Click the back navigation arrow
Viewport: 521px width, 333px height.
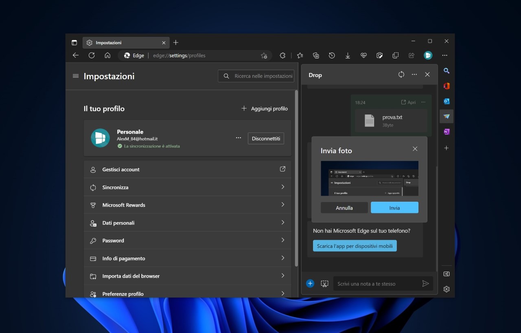click(75, 55)
